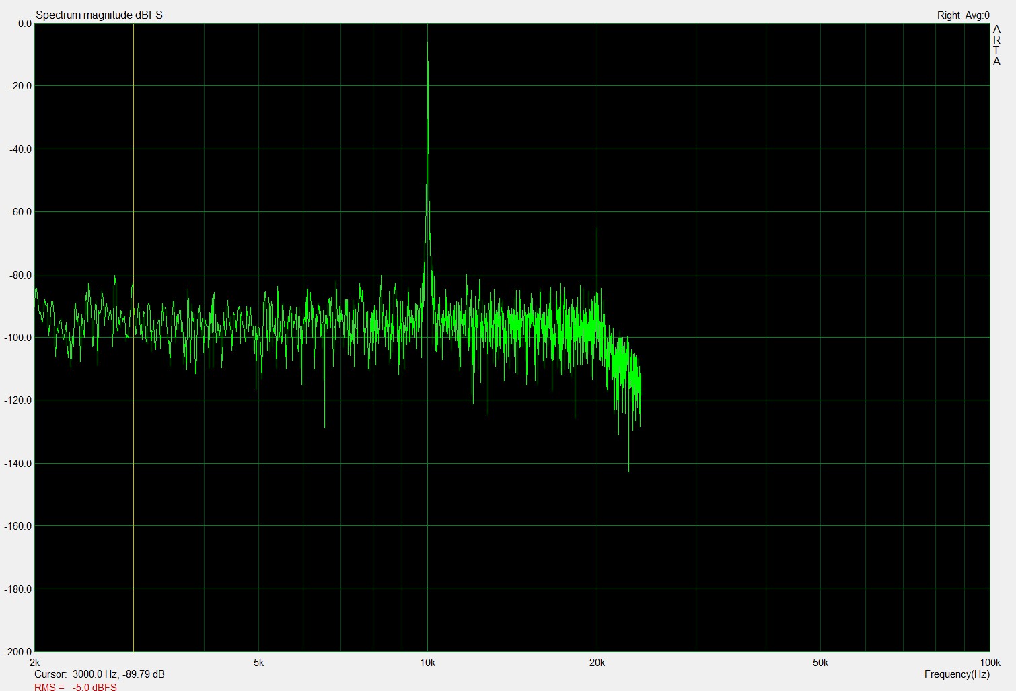Click the Cursor readout '3000.0 Hz, -89.79 dB'
The image size is (1016, 691).
[118, 674]
